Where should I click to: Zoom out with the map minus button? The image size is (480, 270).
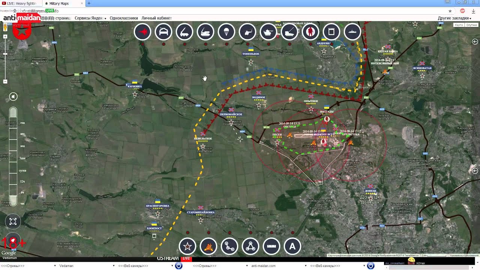click(5, 81)
